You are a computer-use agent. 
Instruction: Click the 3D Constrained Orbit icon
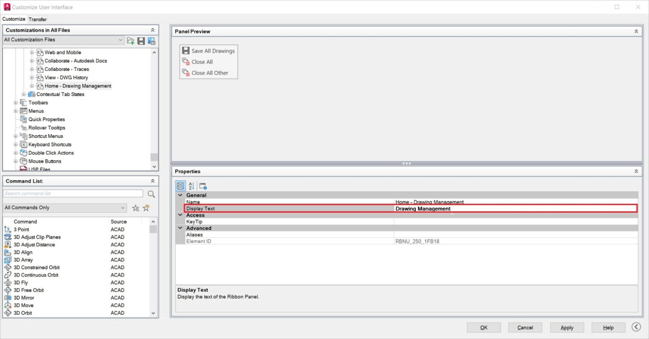click(8, 267)
